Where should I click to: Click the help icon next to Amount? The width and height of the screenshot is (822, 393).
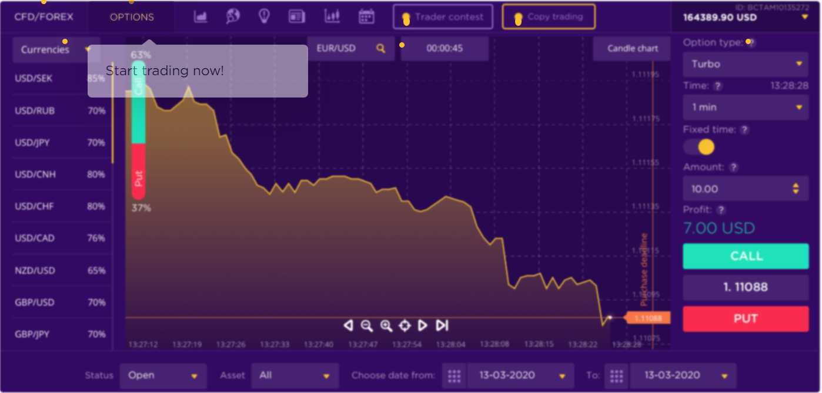(x=733, y=167)
